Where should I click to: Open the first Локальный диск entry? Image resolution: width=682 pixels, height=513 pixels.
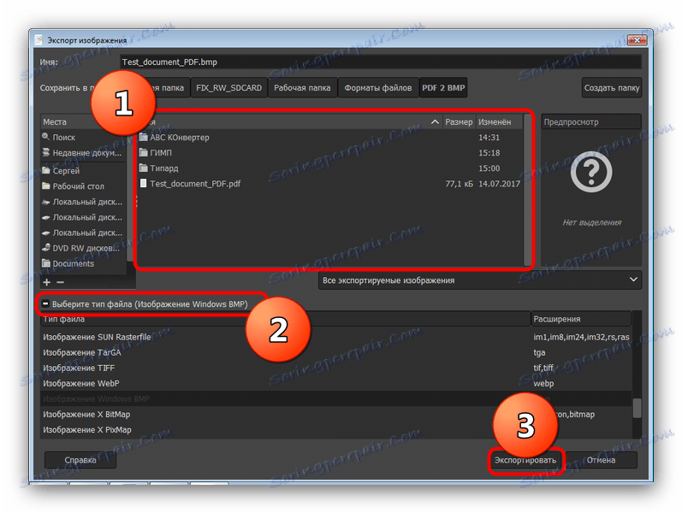coord(83,202)
